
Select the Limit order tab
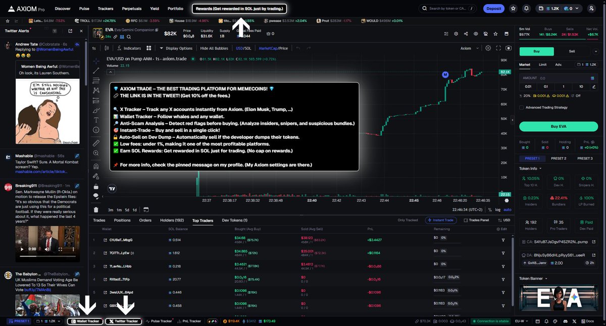tap(542, 65)
